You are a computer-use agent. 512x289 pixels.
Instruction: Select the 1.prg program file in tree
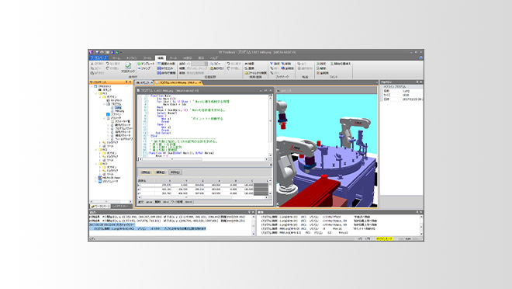[x=118, y=107]
